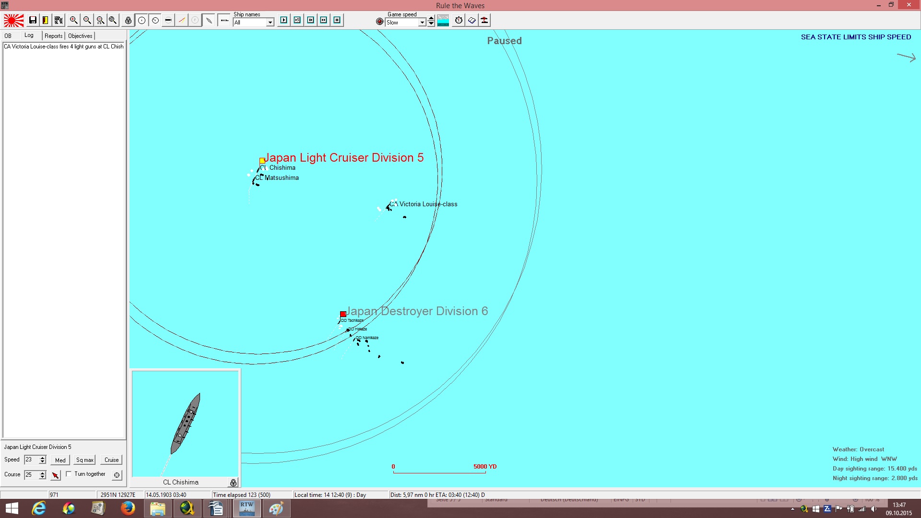Open the Reports tab
The image size is (921, 518).
(x=54, y=36)
